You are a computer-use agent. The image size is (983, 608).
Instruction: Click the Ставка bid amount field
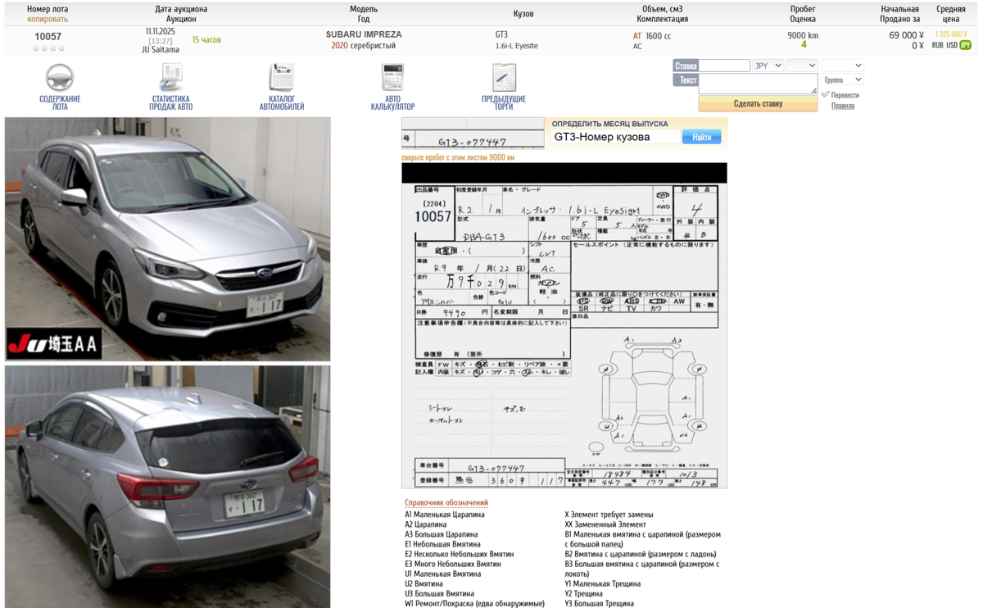tap(724, 66)
